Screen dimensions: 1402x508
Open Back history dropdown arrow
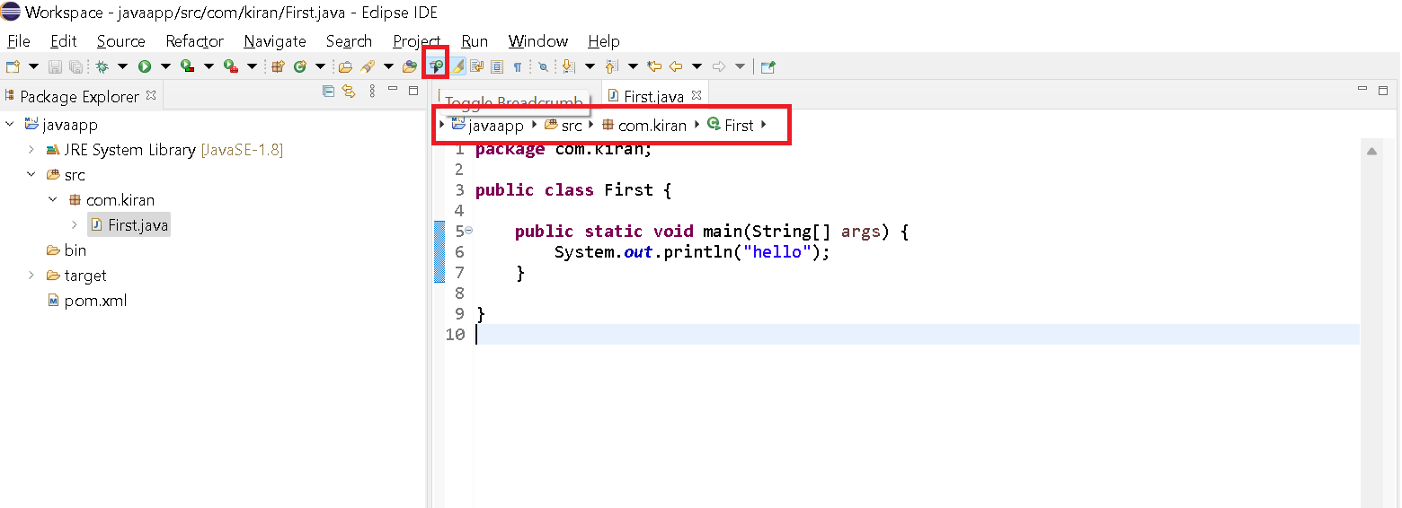coord(697,66)
